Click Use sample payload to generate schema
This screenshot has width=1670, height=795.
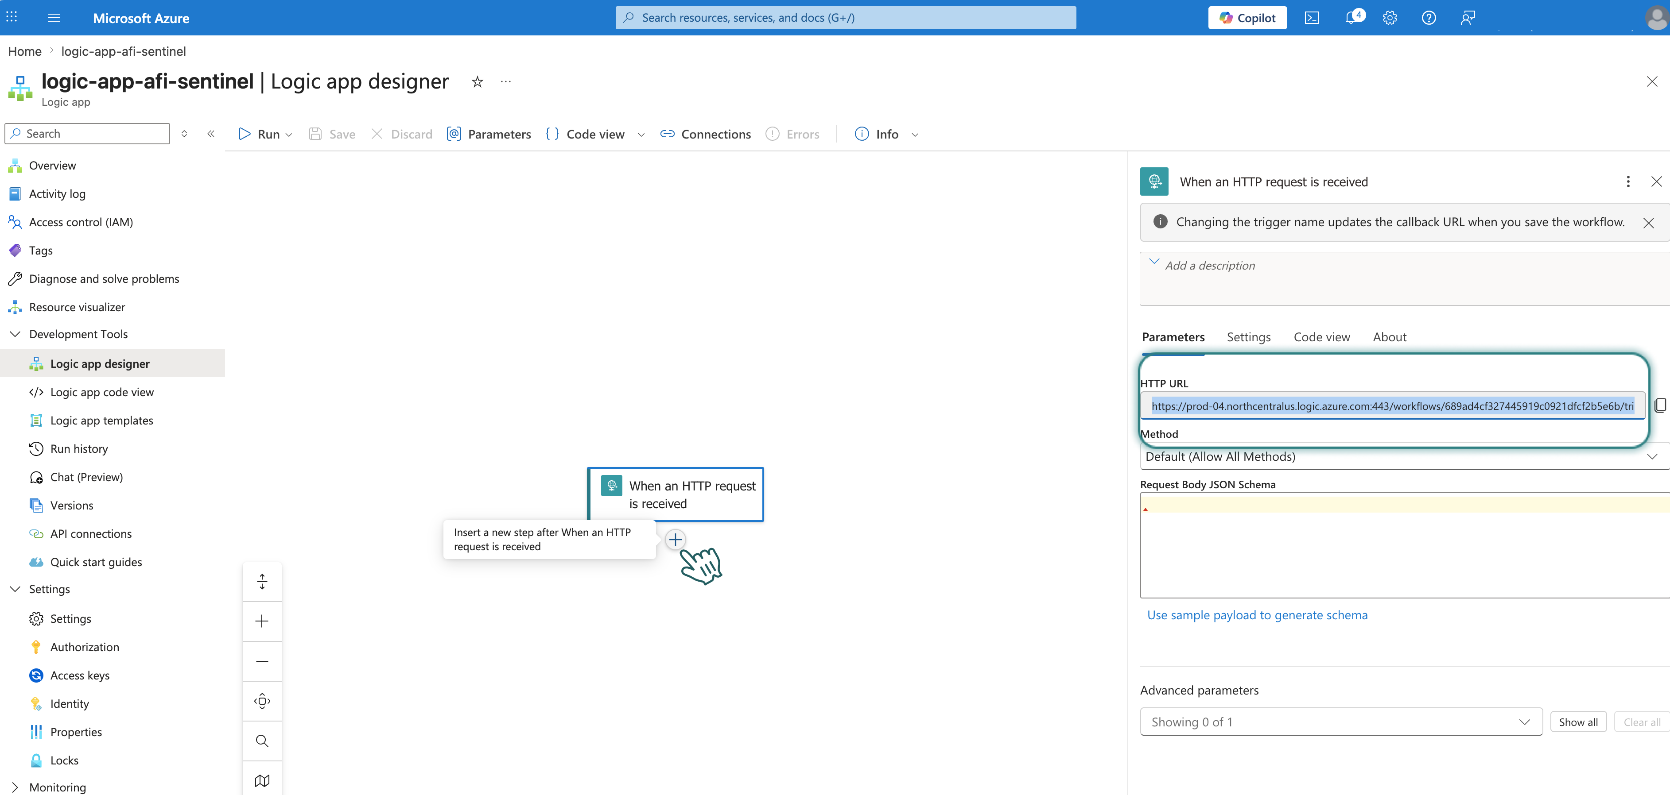1257,615
